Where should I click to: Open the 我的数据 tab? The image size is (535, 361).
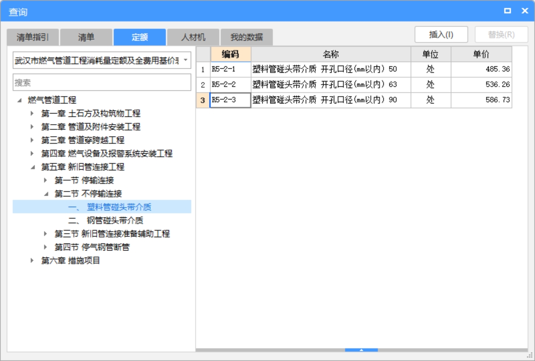tap(247, 37)
